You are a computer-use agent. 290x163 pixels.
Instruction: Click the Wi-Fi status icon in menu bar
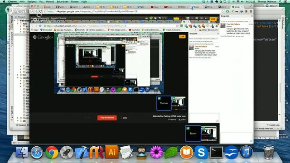coord(238,1)
